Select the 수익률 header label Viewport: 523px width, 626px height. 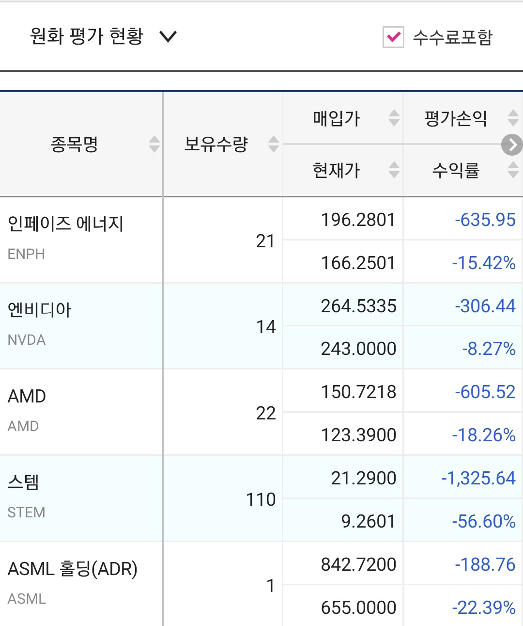click(456, 170)
